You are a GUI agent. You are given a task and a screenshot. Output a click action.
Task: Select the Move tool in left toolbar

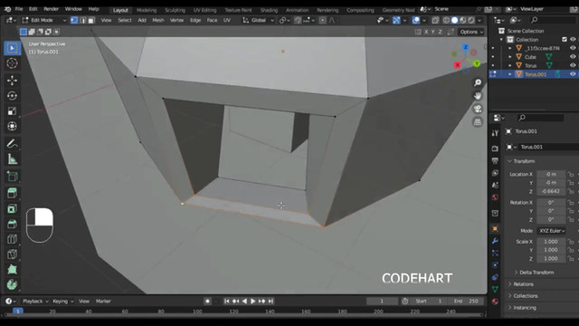[x=12, y=81]
